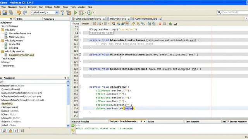
Task: Switch to MainFrame.java editor tab
Action: [x=118, y=19]
